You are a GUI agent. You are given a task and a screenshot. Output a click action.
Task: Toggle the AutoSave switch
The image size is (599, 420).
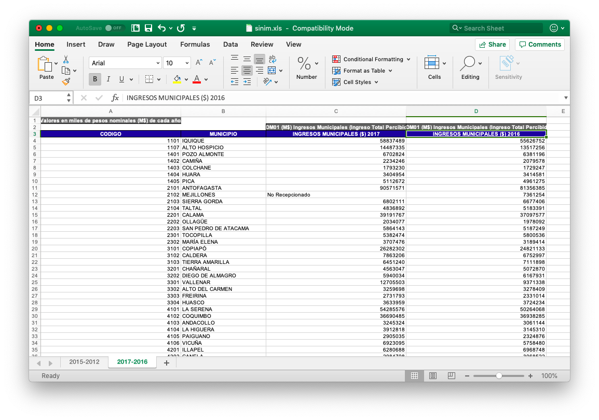point(113,28)
